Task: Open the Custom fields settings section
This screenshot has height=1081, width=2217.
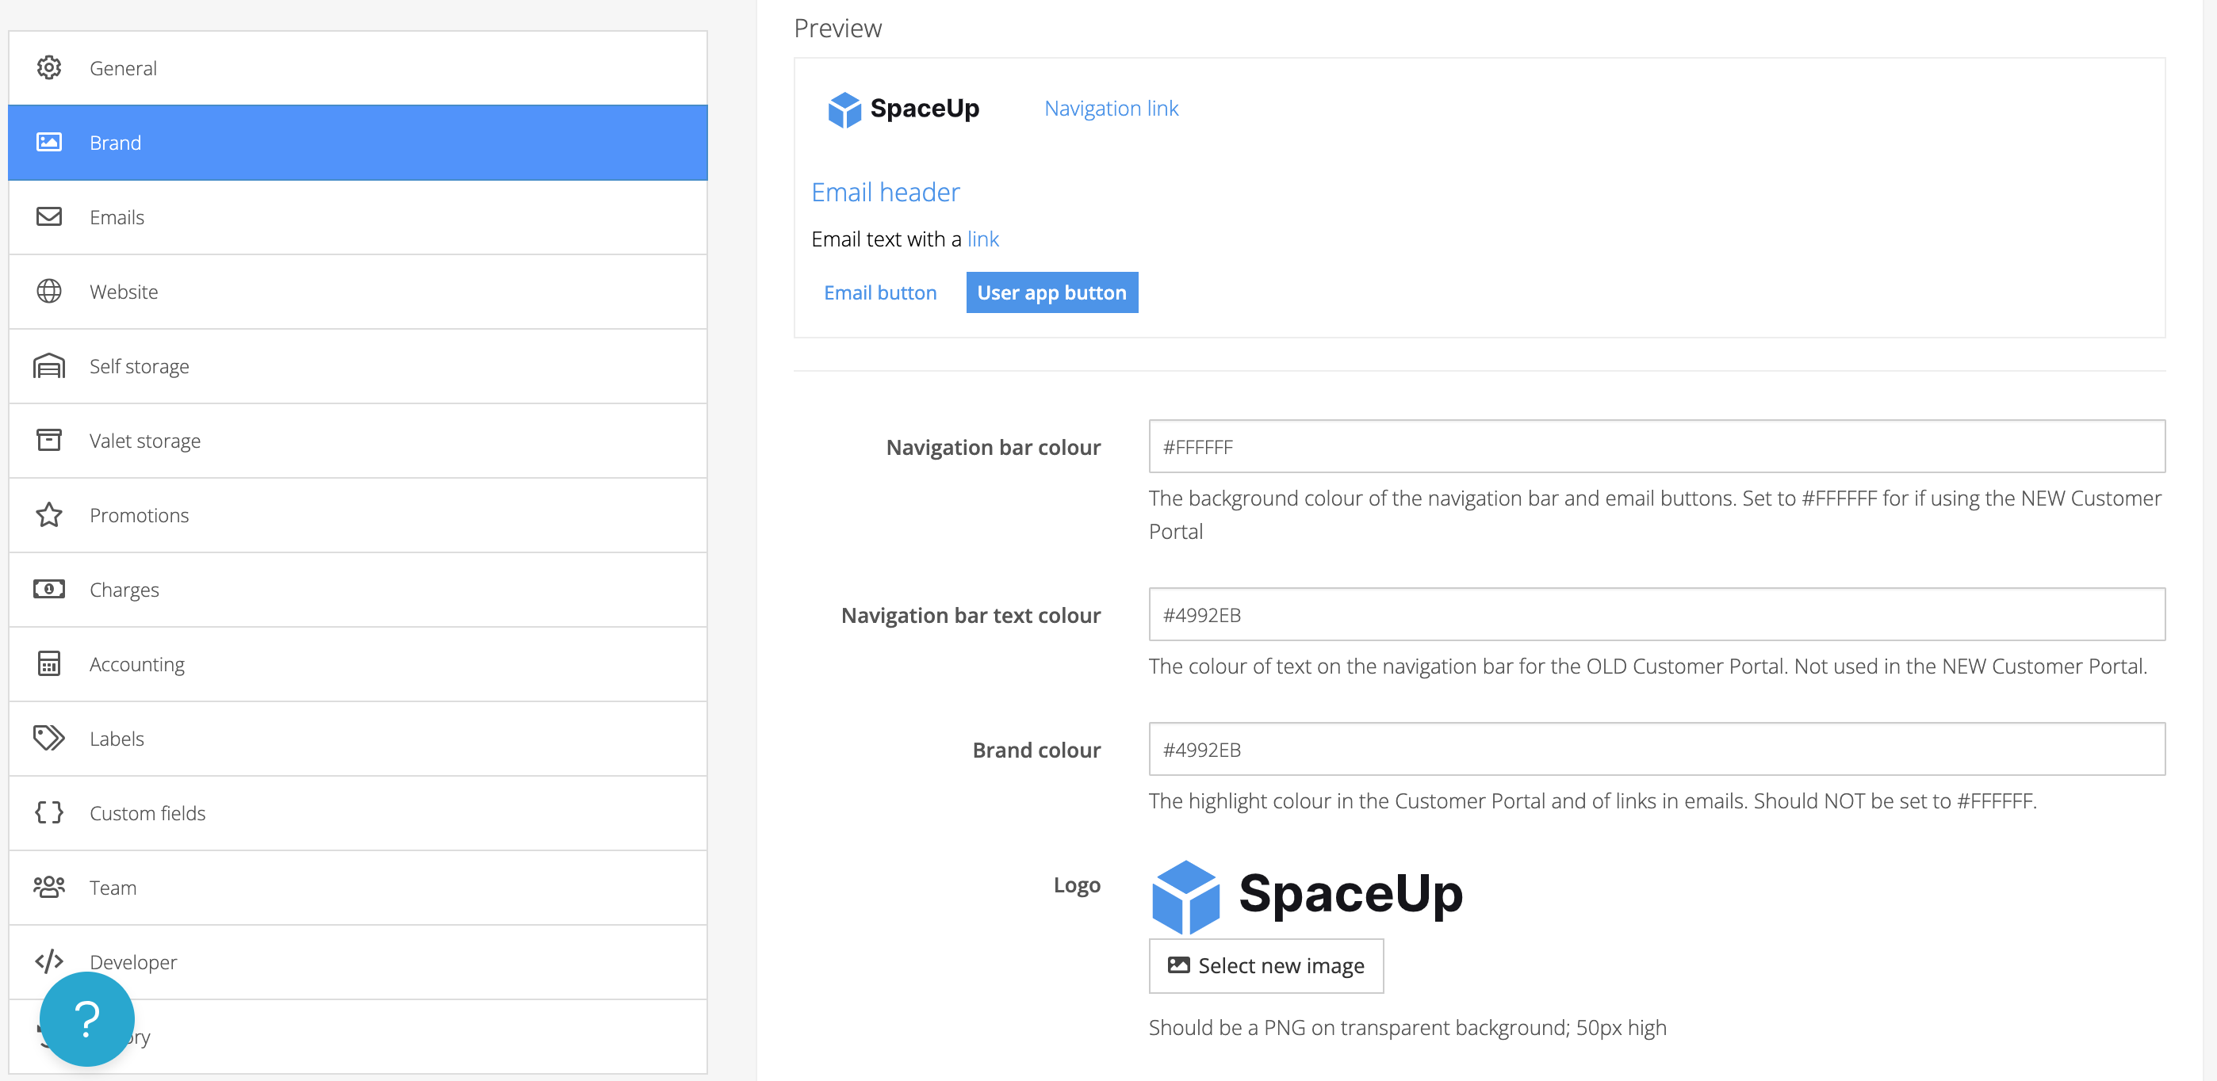Action: pos(147,812)
